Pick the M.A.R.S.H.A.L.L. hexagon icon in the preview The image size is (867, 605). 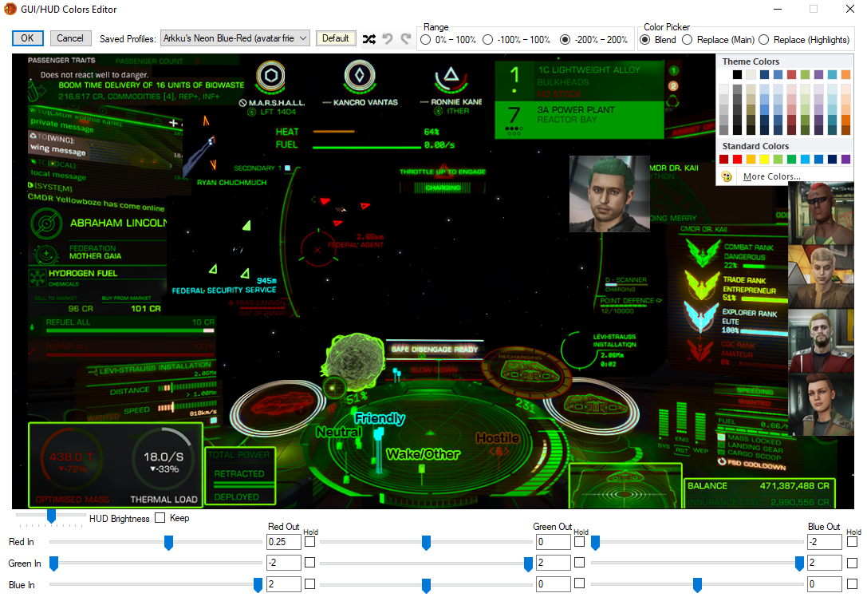point(270,76)
